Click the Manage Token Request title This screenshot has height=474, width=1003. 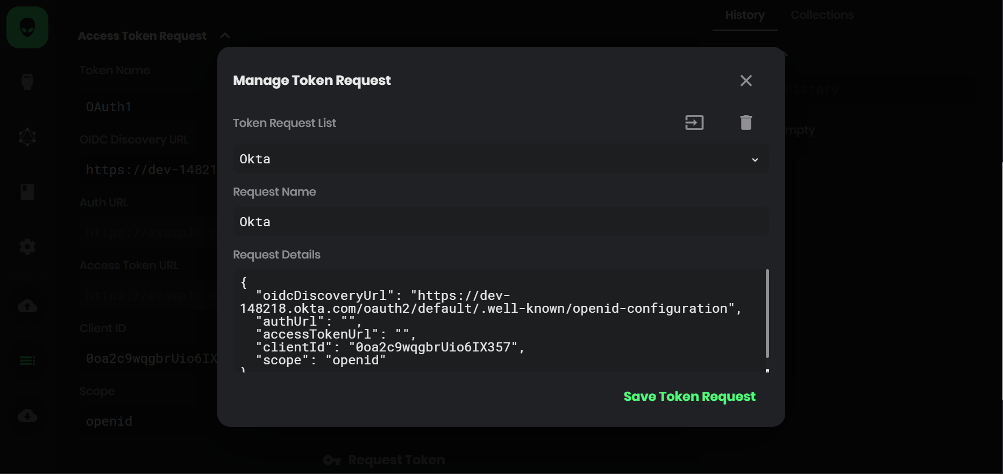312,81
